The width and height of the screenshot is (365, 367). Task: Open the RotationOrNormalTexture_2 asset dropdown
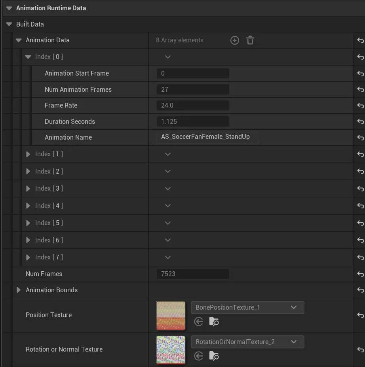pyautogui.click(x=293, y=342)
